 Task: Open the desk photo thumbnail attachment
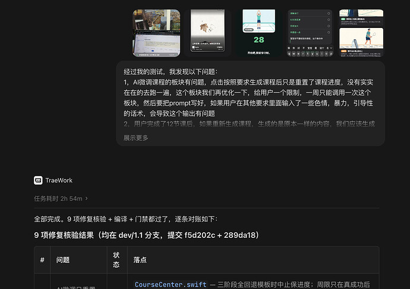point(156,33)
